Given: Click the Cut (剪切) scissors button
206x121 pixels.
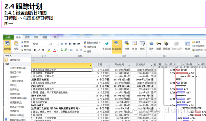Looking at the screenshot, I should coord(25,42).
